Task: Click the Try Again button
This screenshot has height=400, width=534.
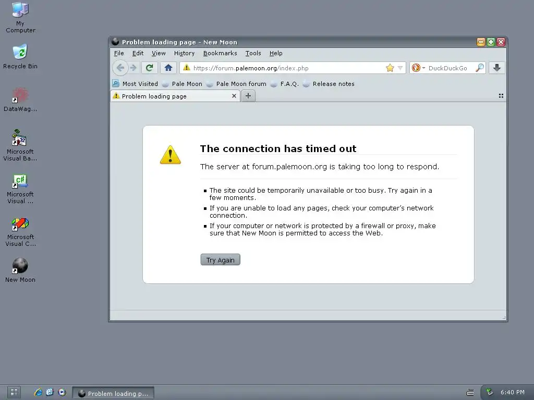Action: point(221,260)
